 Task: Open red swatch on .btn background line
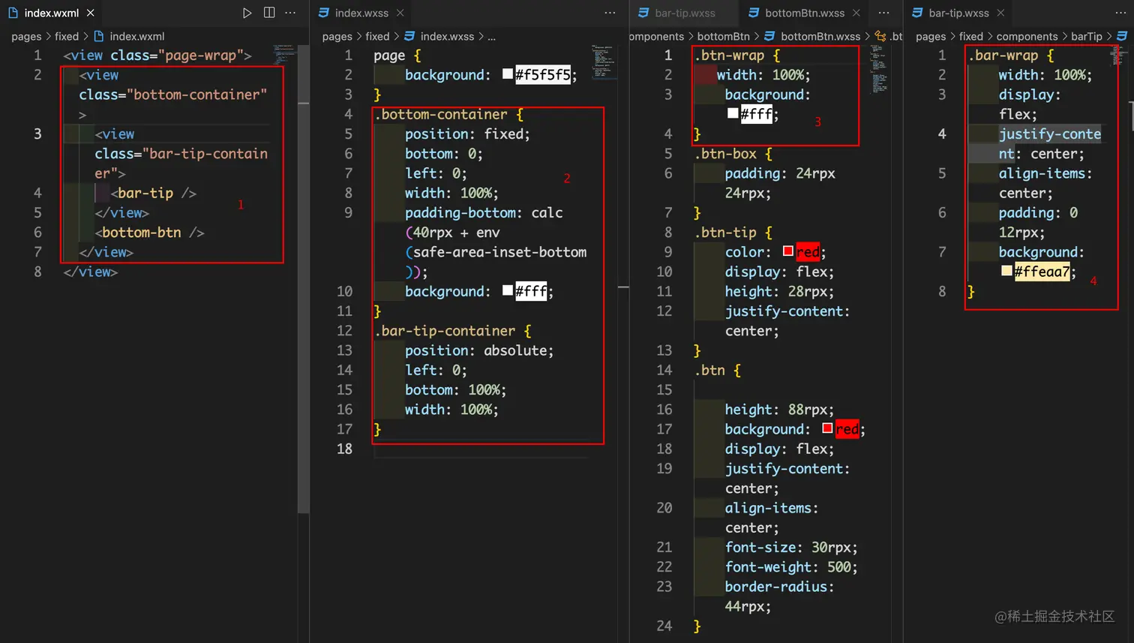coord(827,428)
